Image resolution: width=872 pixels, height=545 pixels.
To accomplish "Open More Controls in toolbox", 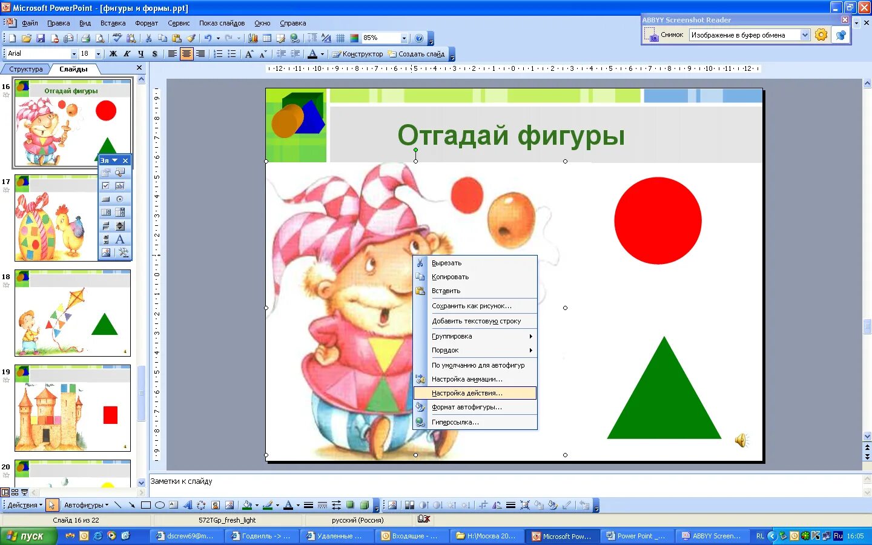I will point(124,253).
